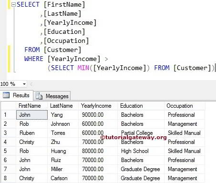Click [Education] in the SELECT list
Screen dimensions: 216x183
click(64, 32)
